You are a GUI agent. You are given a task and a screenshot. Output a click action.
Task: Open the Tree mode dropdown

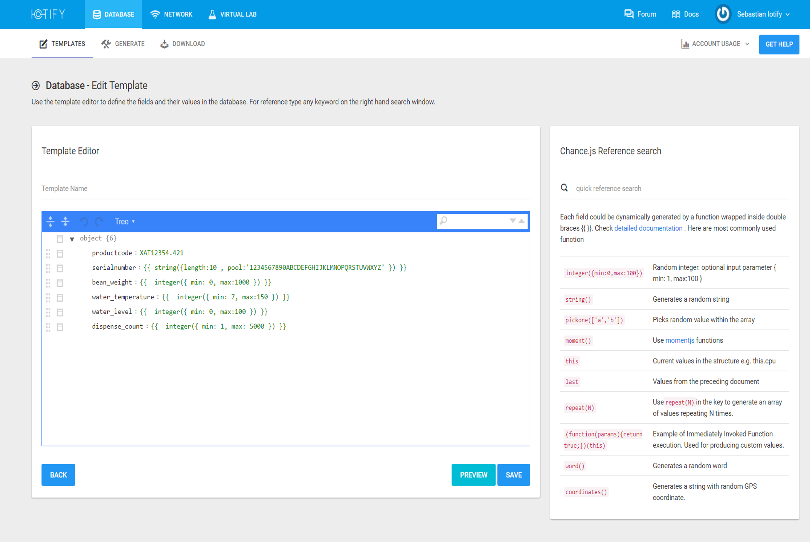pos(125,222)
